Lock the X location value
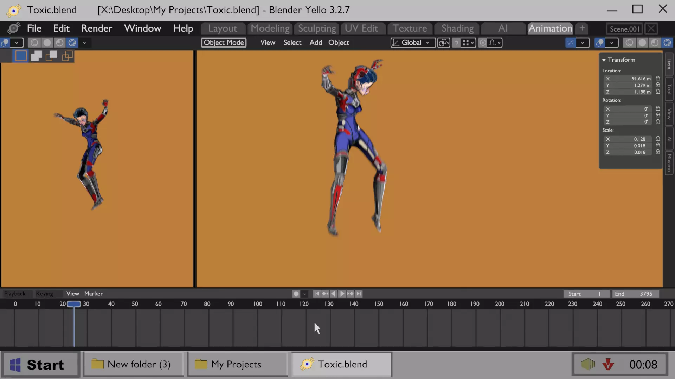This screenshot has width=675, height=379. pos(658,79)
